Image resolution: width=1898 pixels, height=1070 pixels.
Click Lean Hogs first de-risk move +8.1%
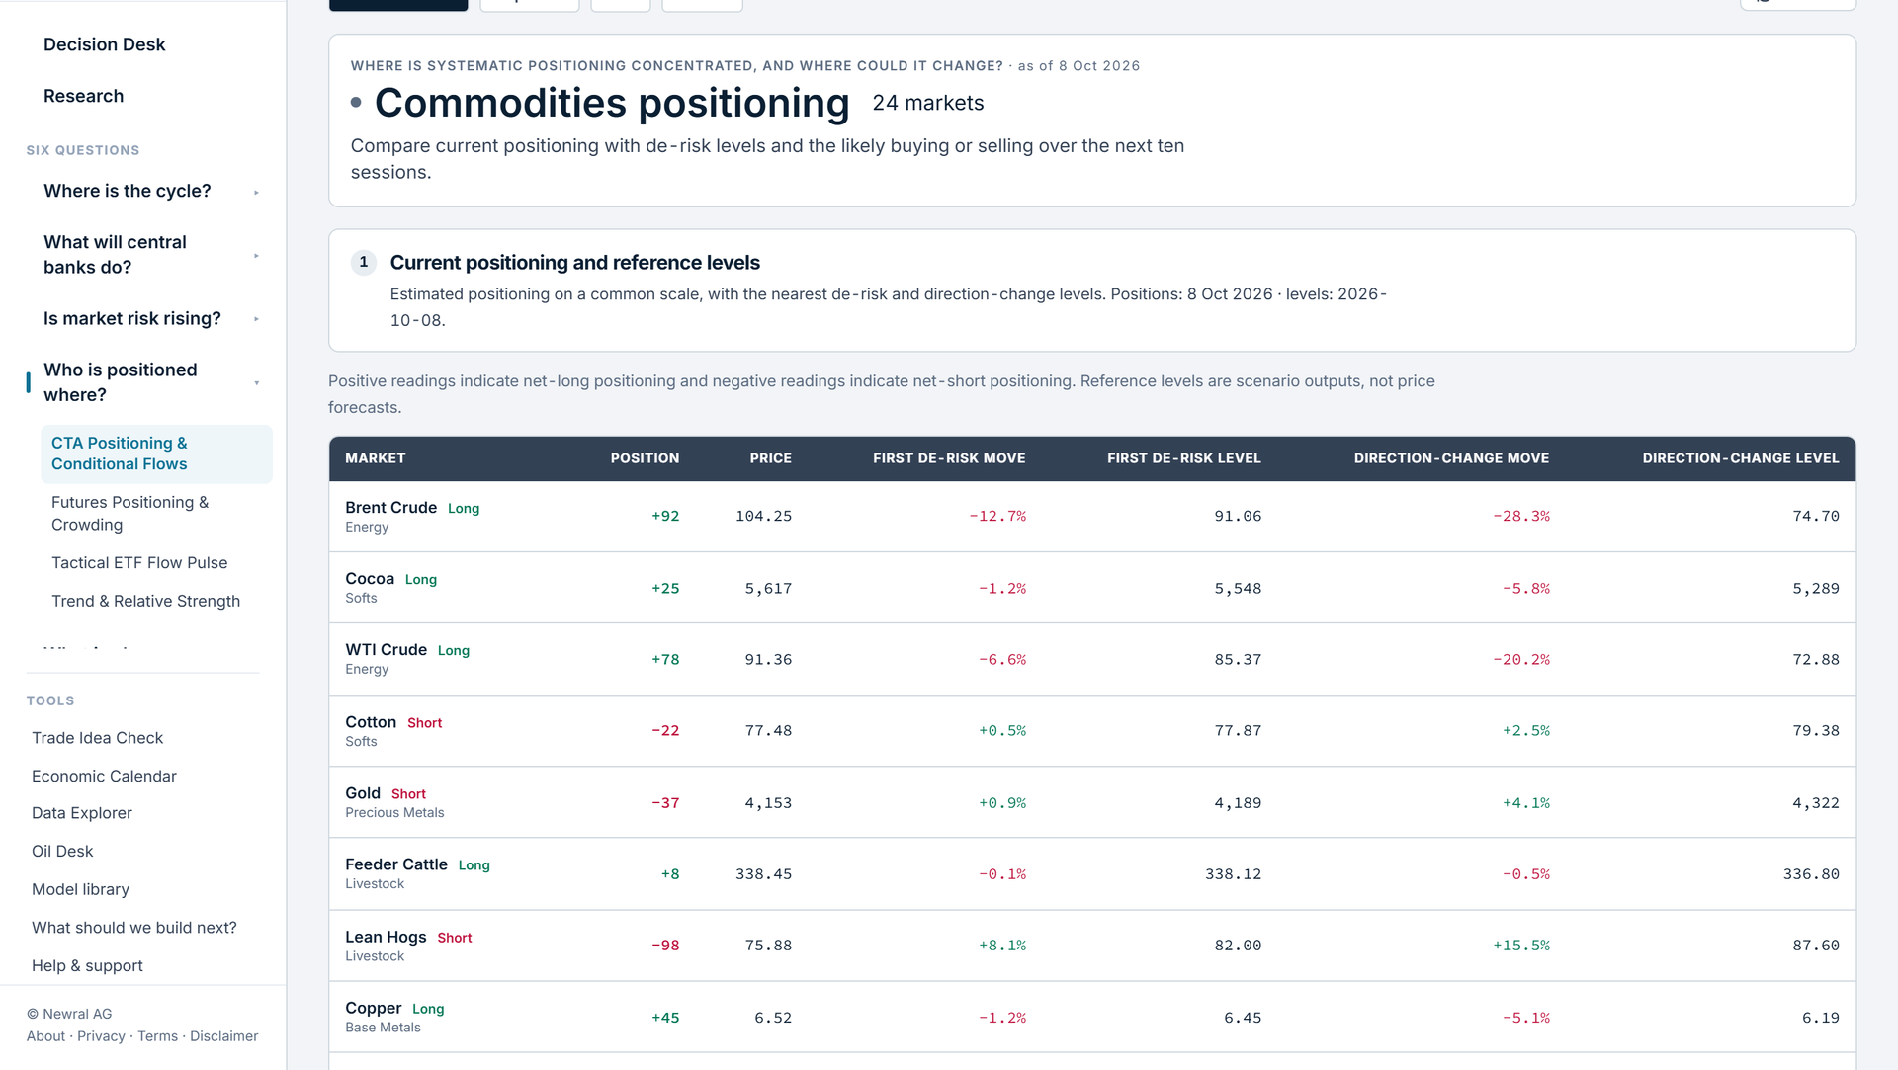pos(1002,946)
